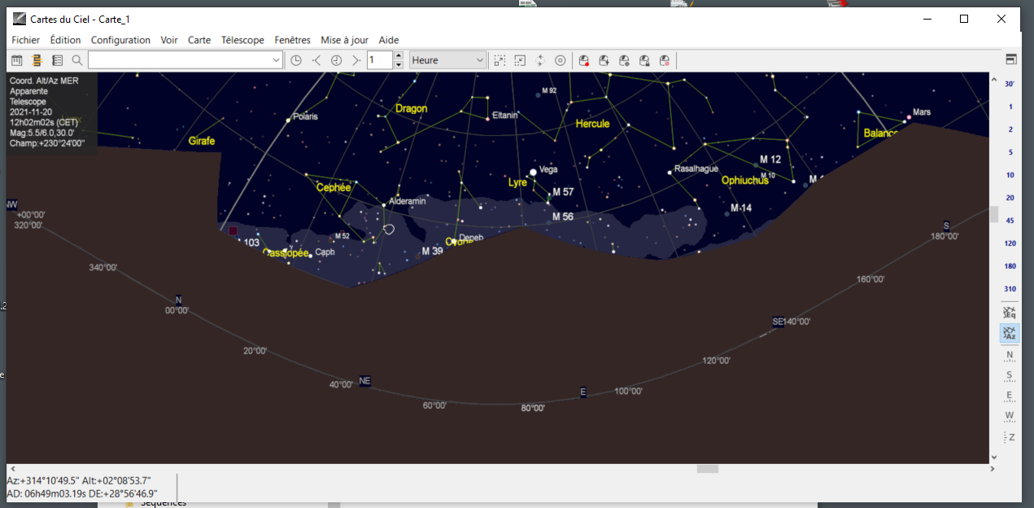Viewport: 1034px width, 508px height.
Task: Click the magnifier search icon
Action: (77, 60)
